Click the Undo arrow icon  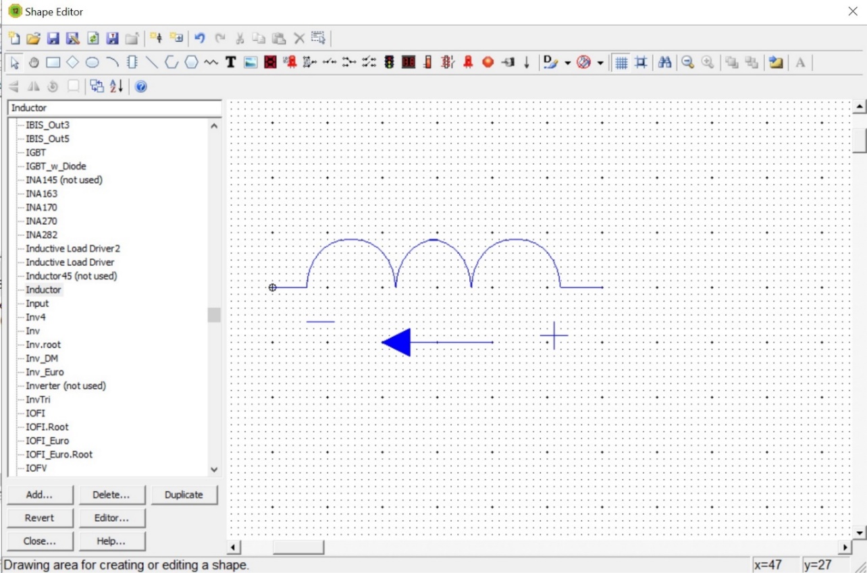tap(200, 38)
